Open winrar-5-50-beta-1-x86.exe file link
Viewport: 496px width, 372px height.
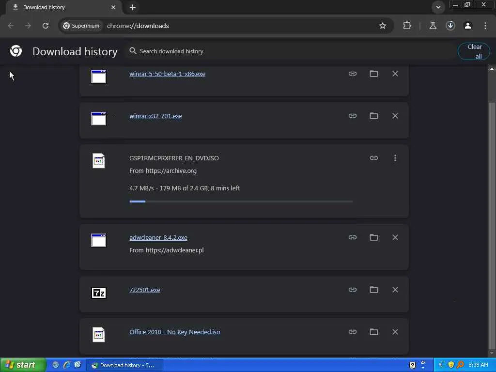[167, 74]
